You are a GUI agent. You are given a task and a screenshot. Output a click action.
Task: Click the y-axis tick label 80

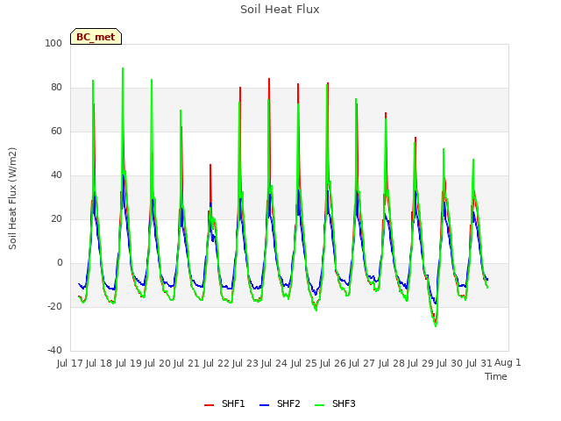pos(56,88)
